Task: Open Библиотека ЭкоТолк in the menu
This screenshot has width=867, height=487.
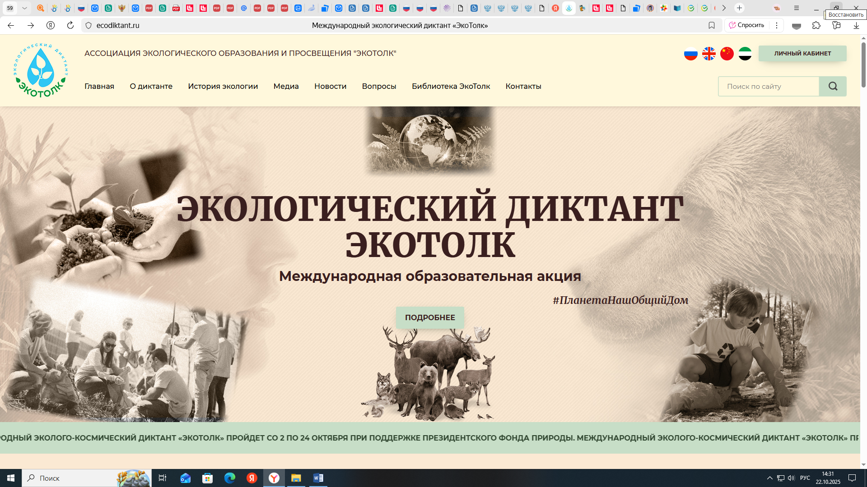Action: click(451, 86)
